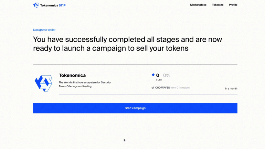Viewport: 265px width, 149px height.
Task: Select the Tokenomica campaign title
Action: [72, 75]
